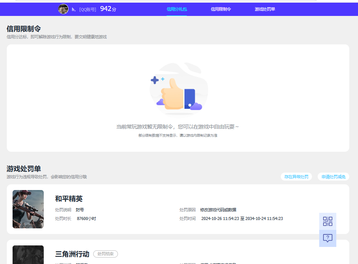Click 存在异常处罚 button
Image resolution: width=358 pixels, height=264 pixels.
click(x=296, y=177)
